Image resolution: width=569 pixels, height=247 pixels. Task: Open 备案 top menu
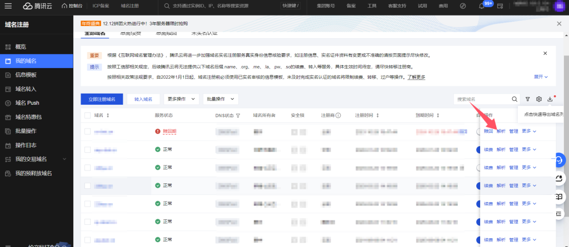click(x=351, y=6)
